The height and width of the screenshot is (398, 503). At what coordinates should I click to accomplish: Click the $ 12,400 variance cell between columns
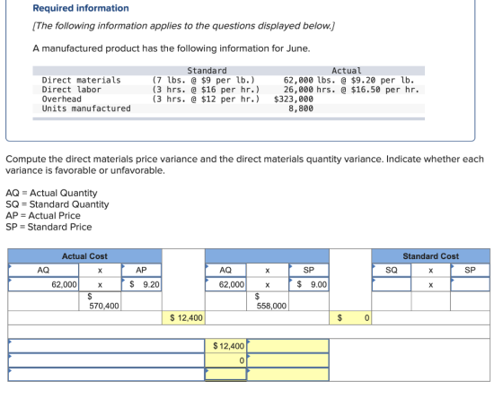pos(183,317)
